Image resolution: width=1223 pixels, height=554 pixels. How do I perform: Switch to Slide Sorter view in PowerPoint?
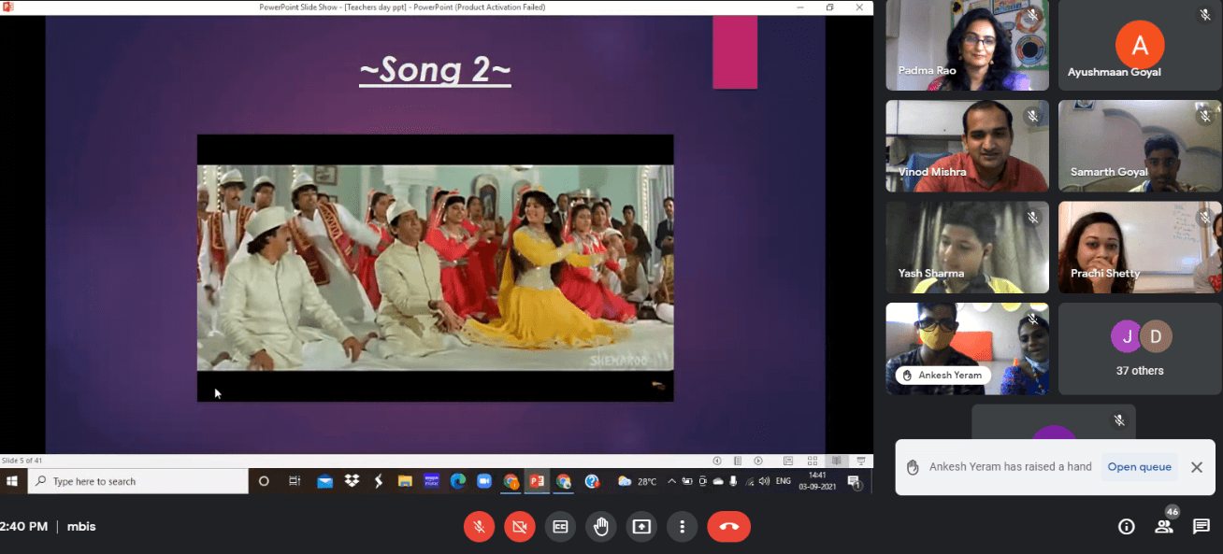click(x=813, y=461)
